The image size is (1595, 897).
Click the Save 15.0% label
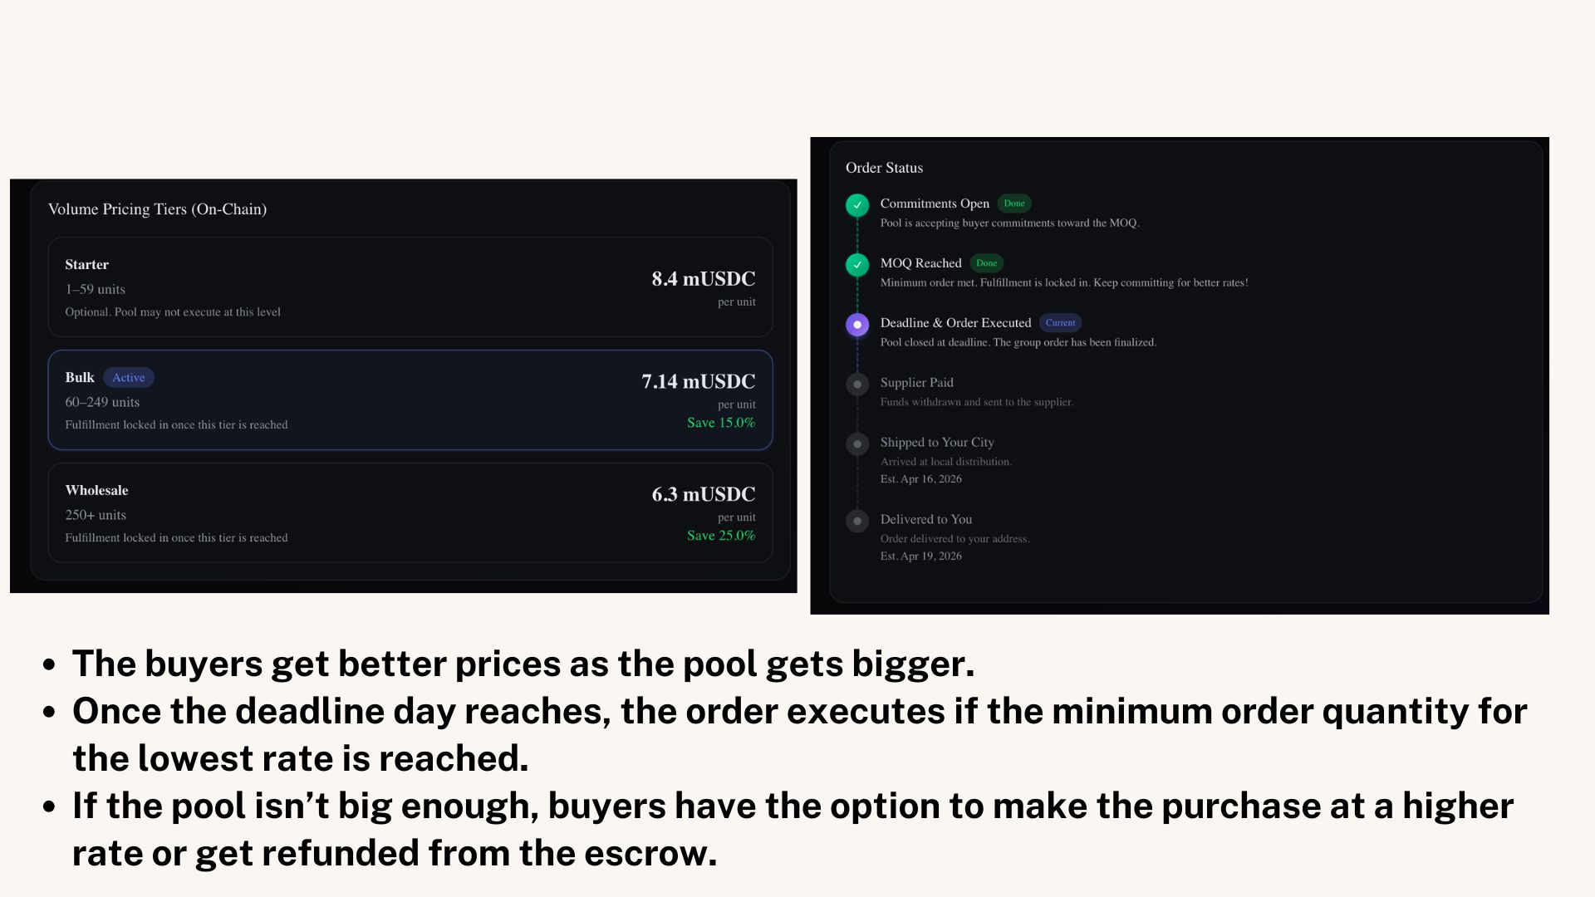(x=720, y=423)
